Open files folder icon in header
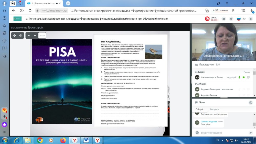 point(224,19)
